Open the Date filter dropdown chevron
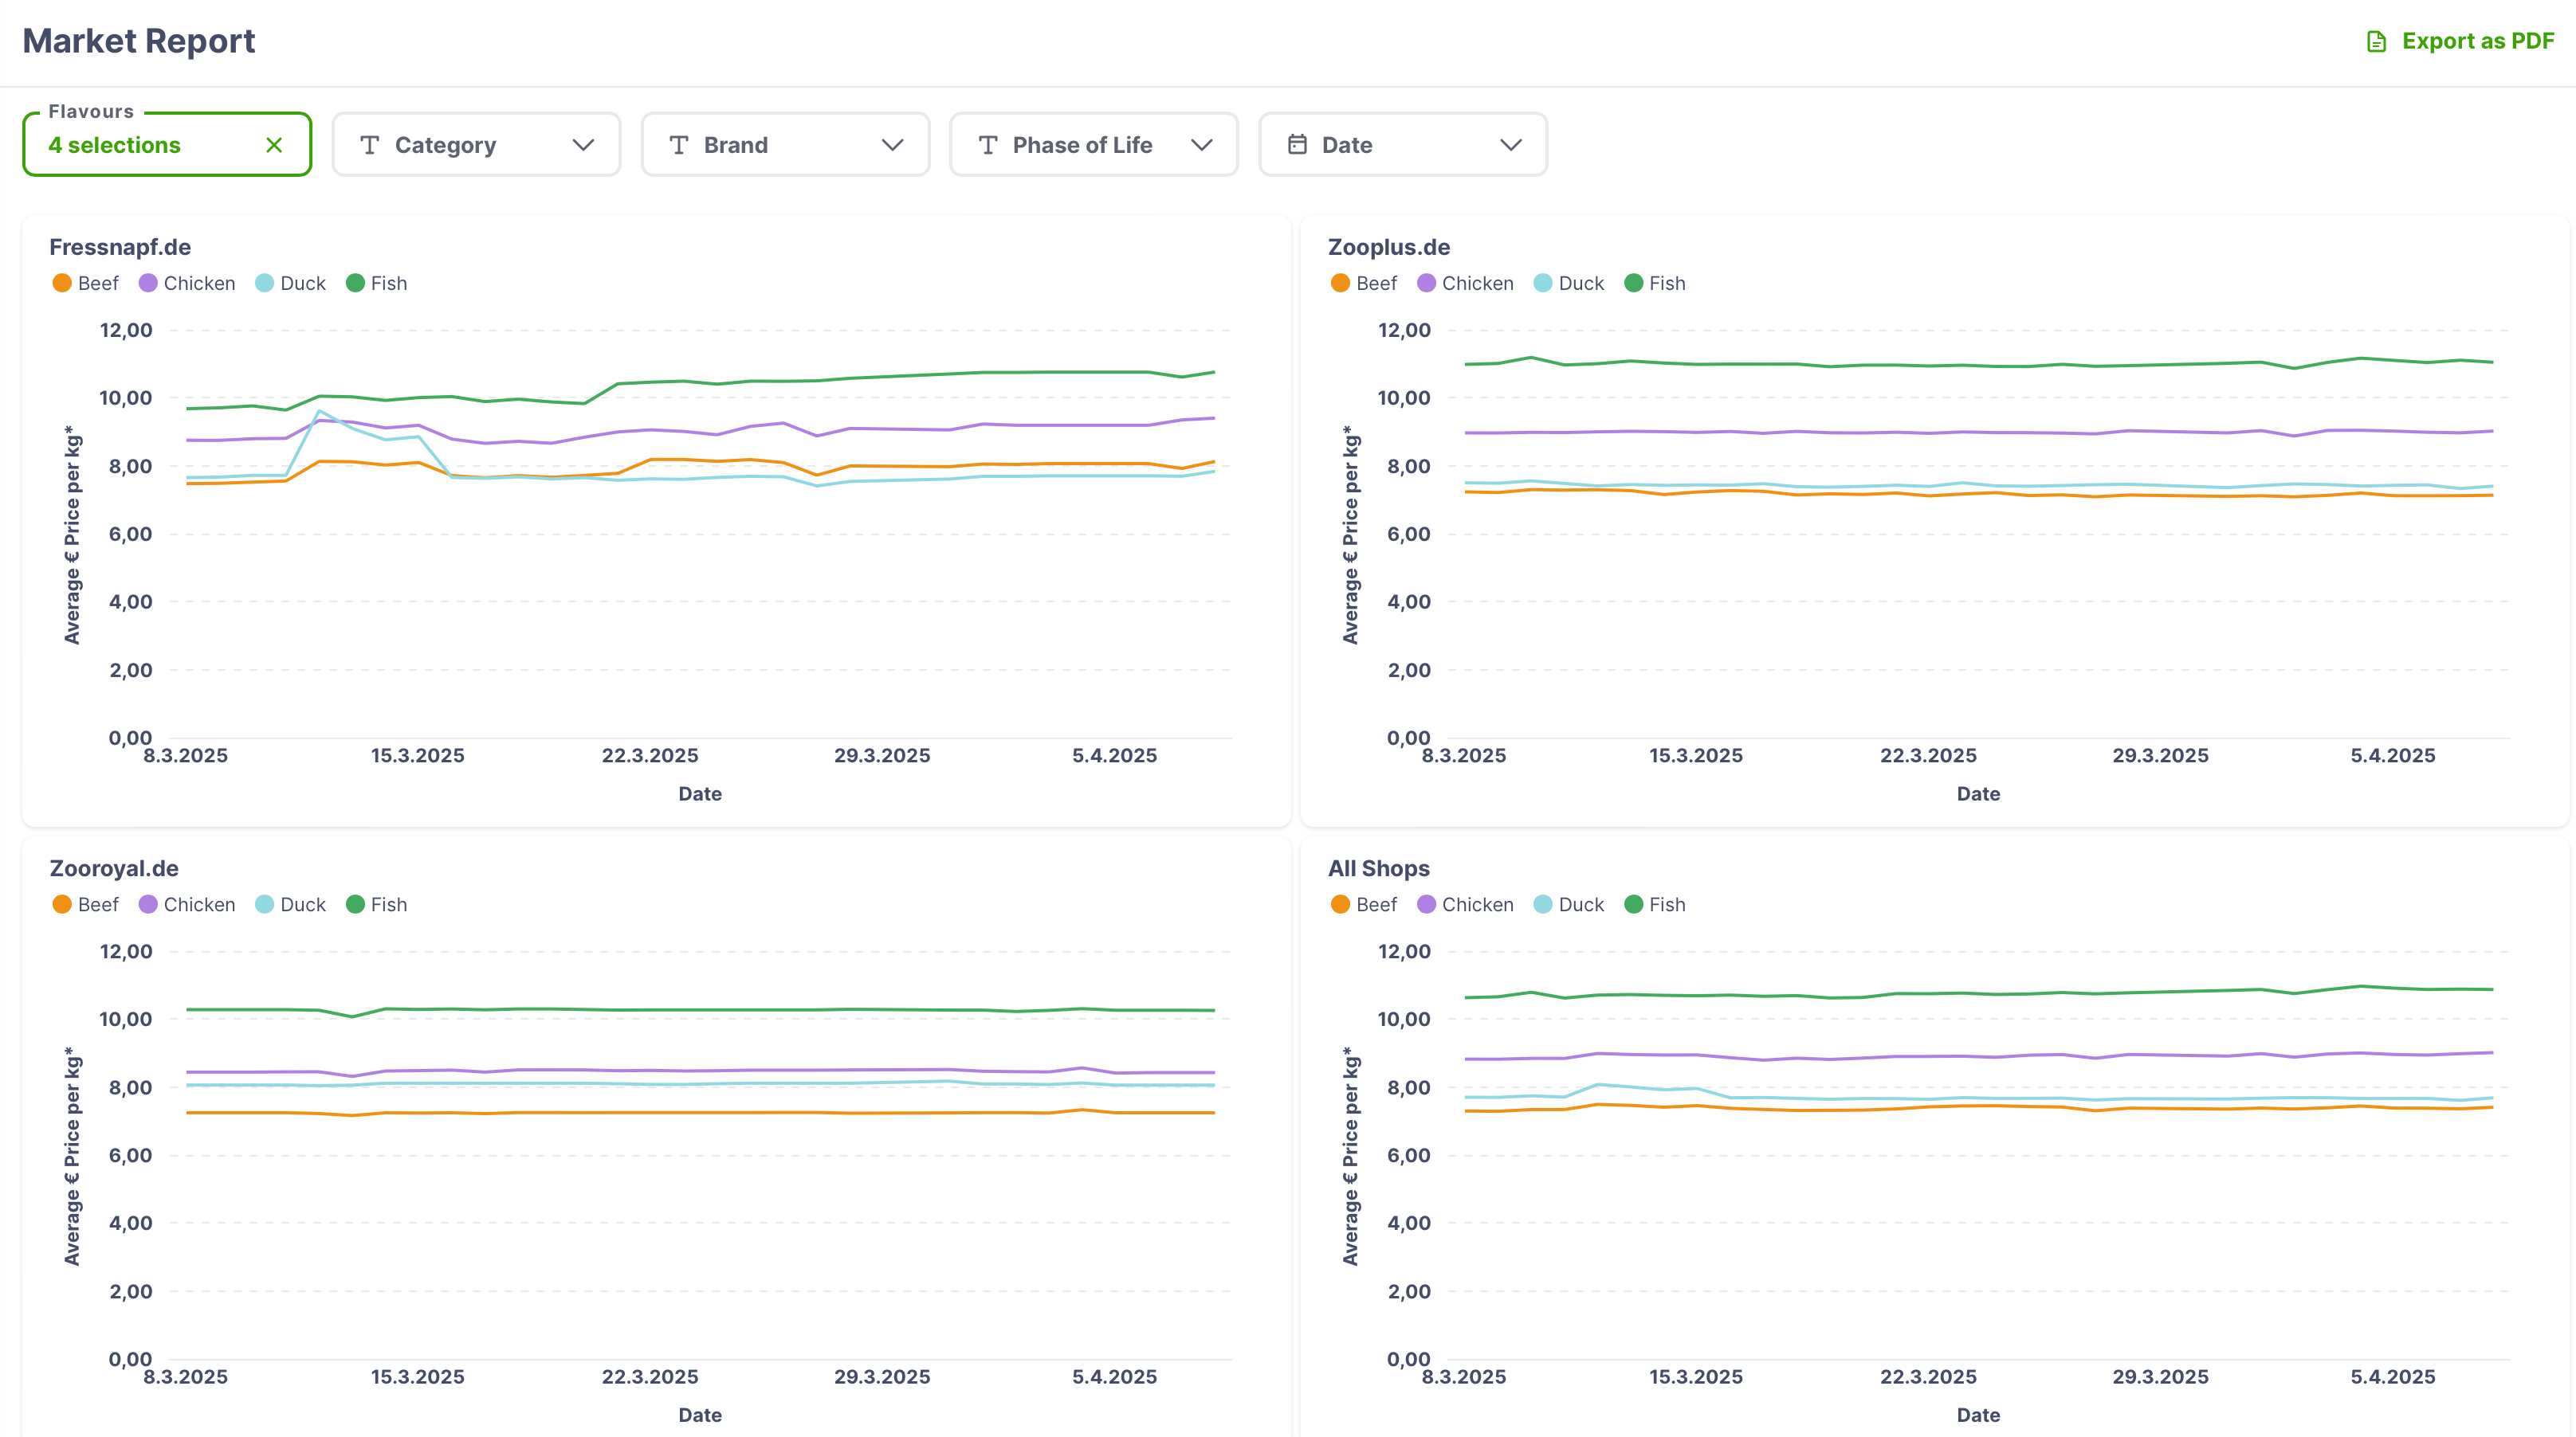 coord(1510,145)
